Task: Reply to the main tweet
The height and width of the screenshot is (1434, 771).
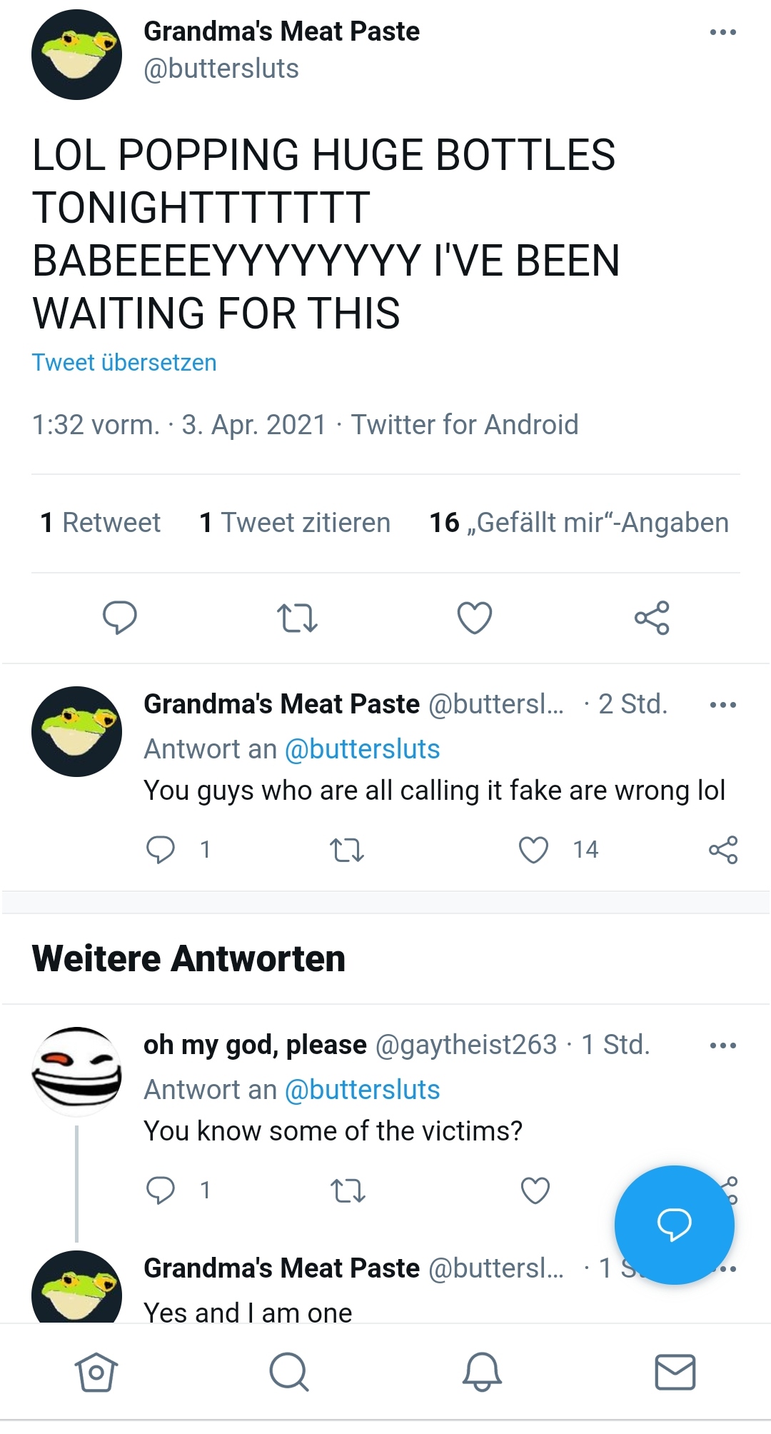Action: (119, 618)
